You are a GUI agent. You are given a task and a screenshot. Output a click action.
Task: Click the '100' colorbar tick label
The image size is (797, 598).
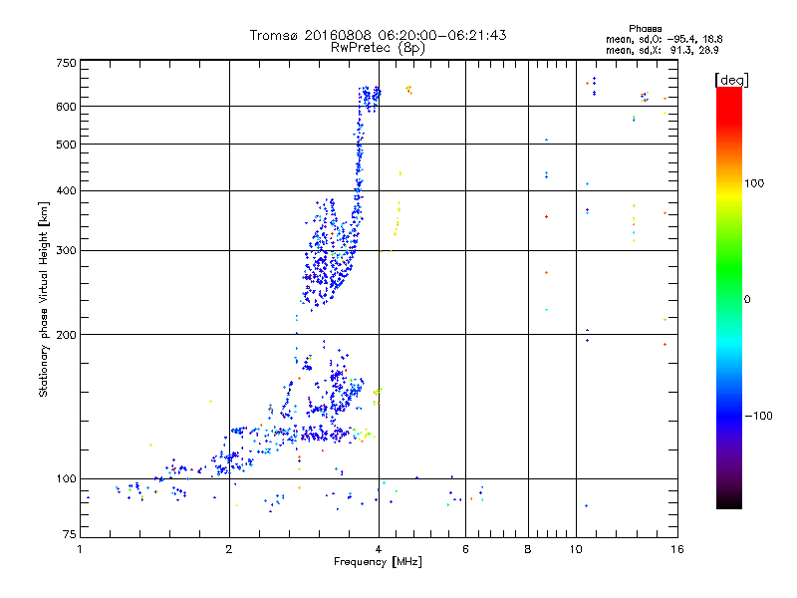click(754, 183)
